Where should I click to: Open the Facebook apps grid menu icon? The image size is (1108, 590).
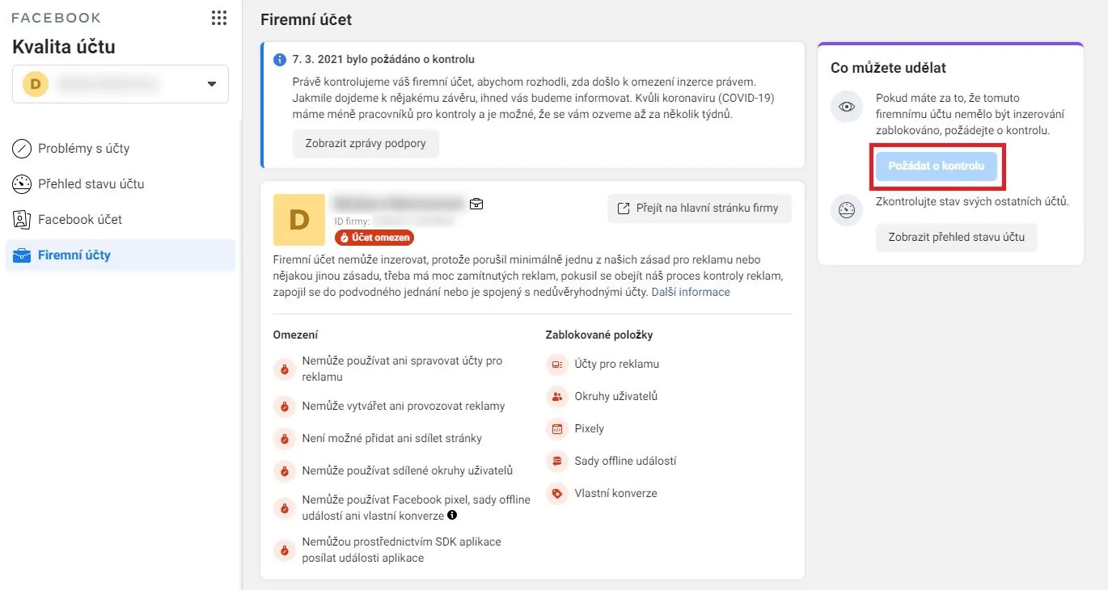click(x=218, y=18)
